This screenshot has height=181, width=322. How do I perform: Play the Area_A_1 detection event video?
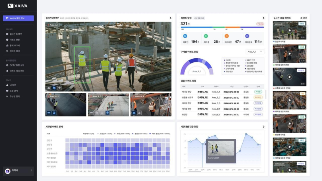[289, 31]
